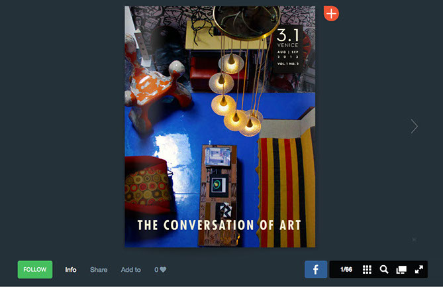Screen dimensions: 443x287
Task: Expand the Add to option
Action: point(131,270)
